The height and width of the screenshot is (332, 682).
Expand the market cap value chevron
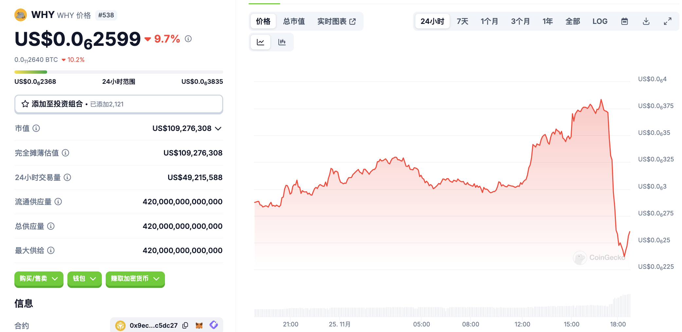(218, 129)
